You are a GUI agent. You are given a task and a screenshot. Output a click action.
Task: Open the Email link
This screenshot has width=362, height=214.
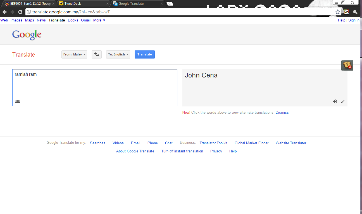[x=135, y=143]
